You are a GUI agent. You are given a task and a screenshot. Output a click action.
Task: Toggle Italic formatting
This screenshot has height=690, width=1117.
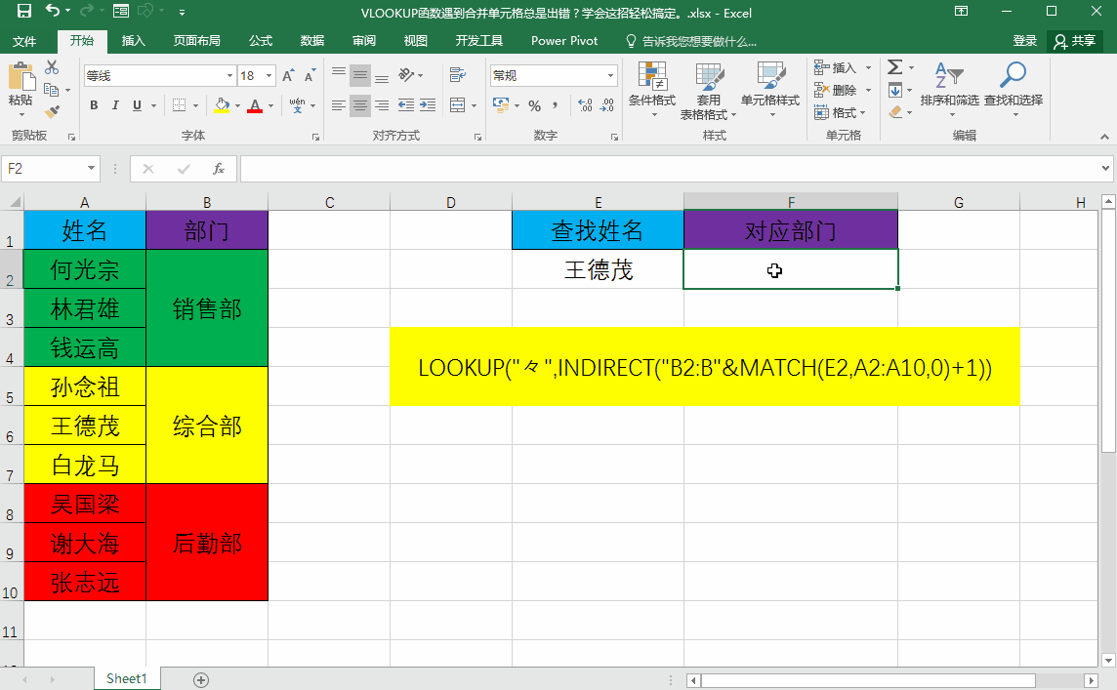[115, 105]
